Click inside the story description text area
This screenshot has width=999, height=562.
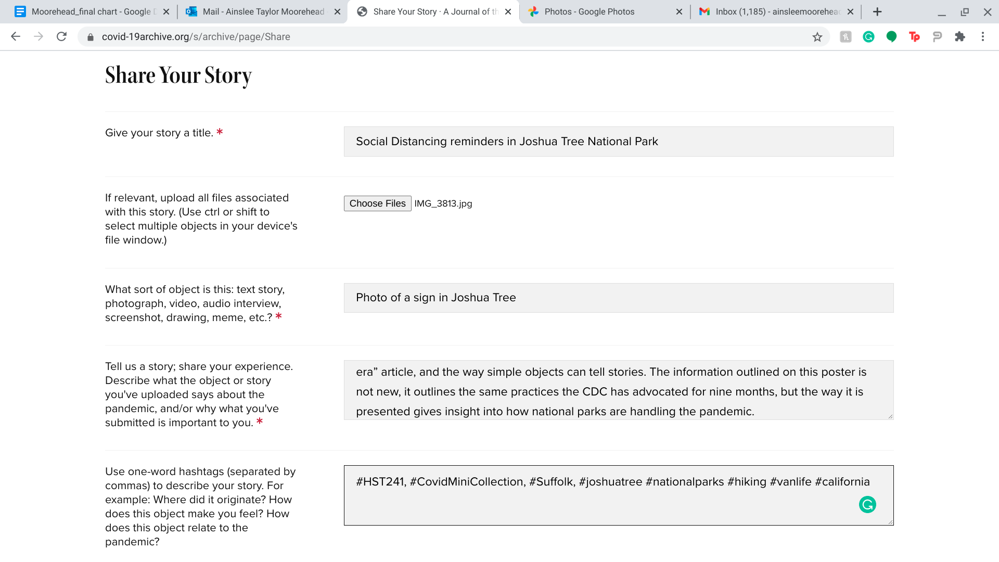pyautogui.click(x=618, y=390)
